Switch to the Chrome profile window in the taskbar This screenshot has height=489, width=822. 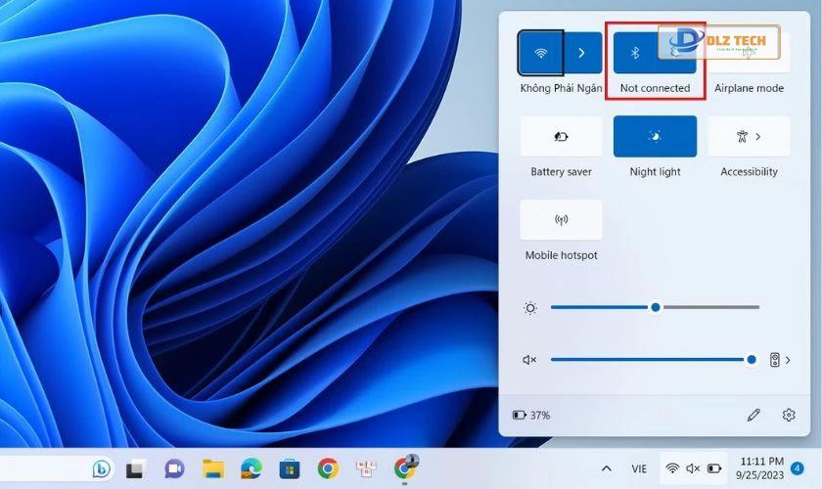click(x=405, y=467)
